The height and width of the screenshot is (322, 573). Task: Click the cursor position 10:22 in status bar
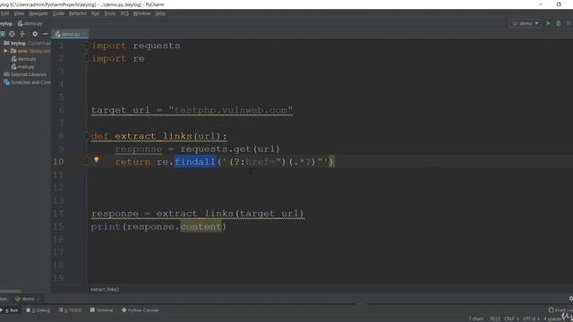point(495,318)
